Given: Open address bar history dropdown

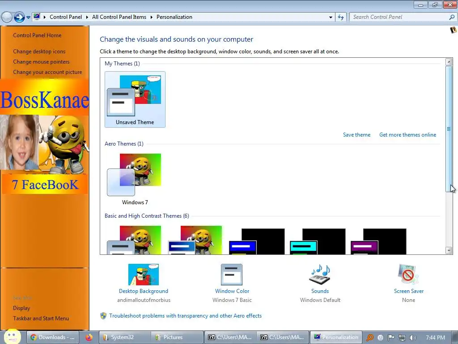Looking at the screenshot, I should tap(331, 17).
